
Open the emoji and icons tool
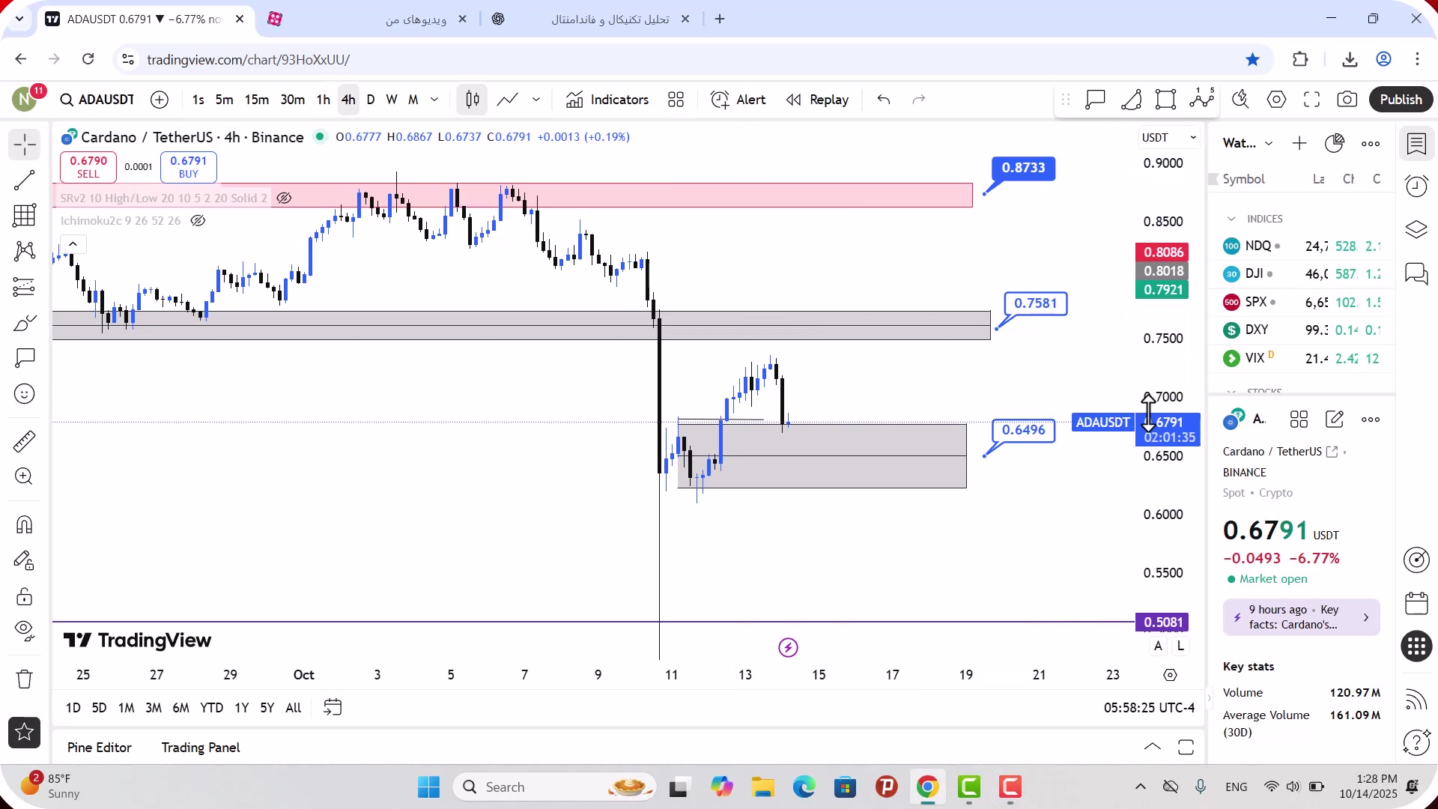coord(25,394)
